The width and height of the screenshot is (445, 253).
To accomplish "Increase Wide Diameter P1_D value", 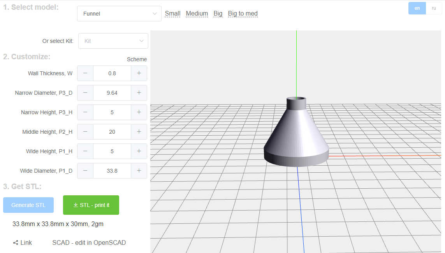I will point(139,171).
